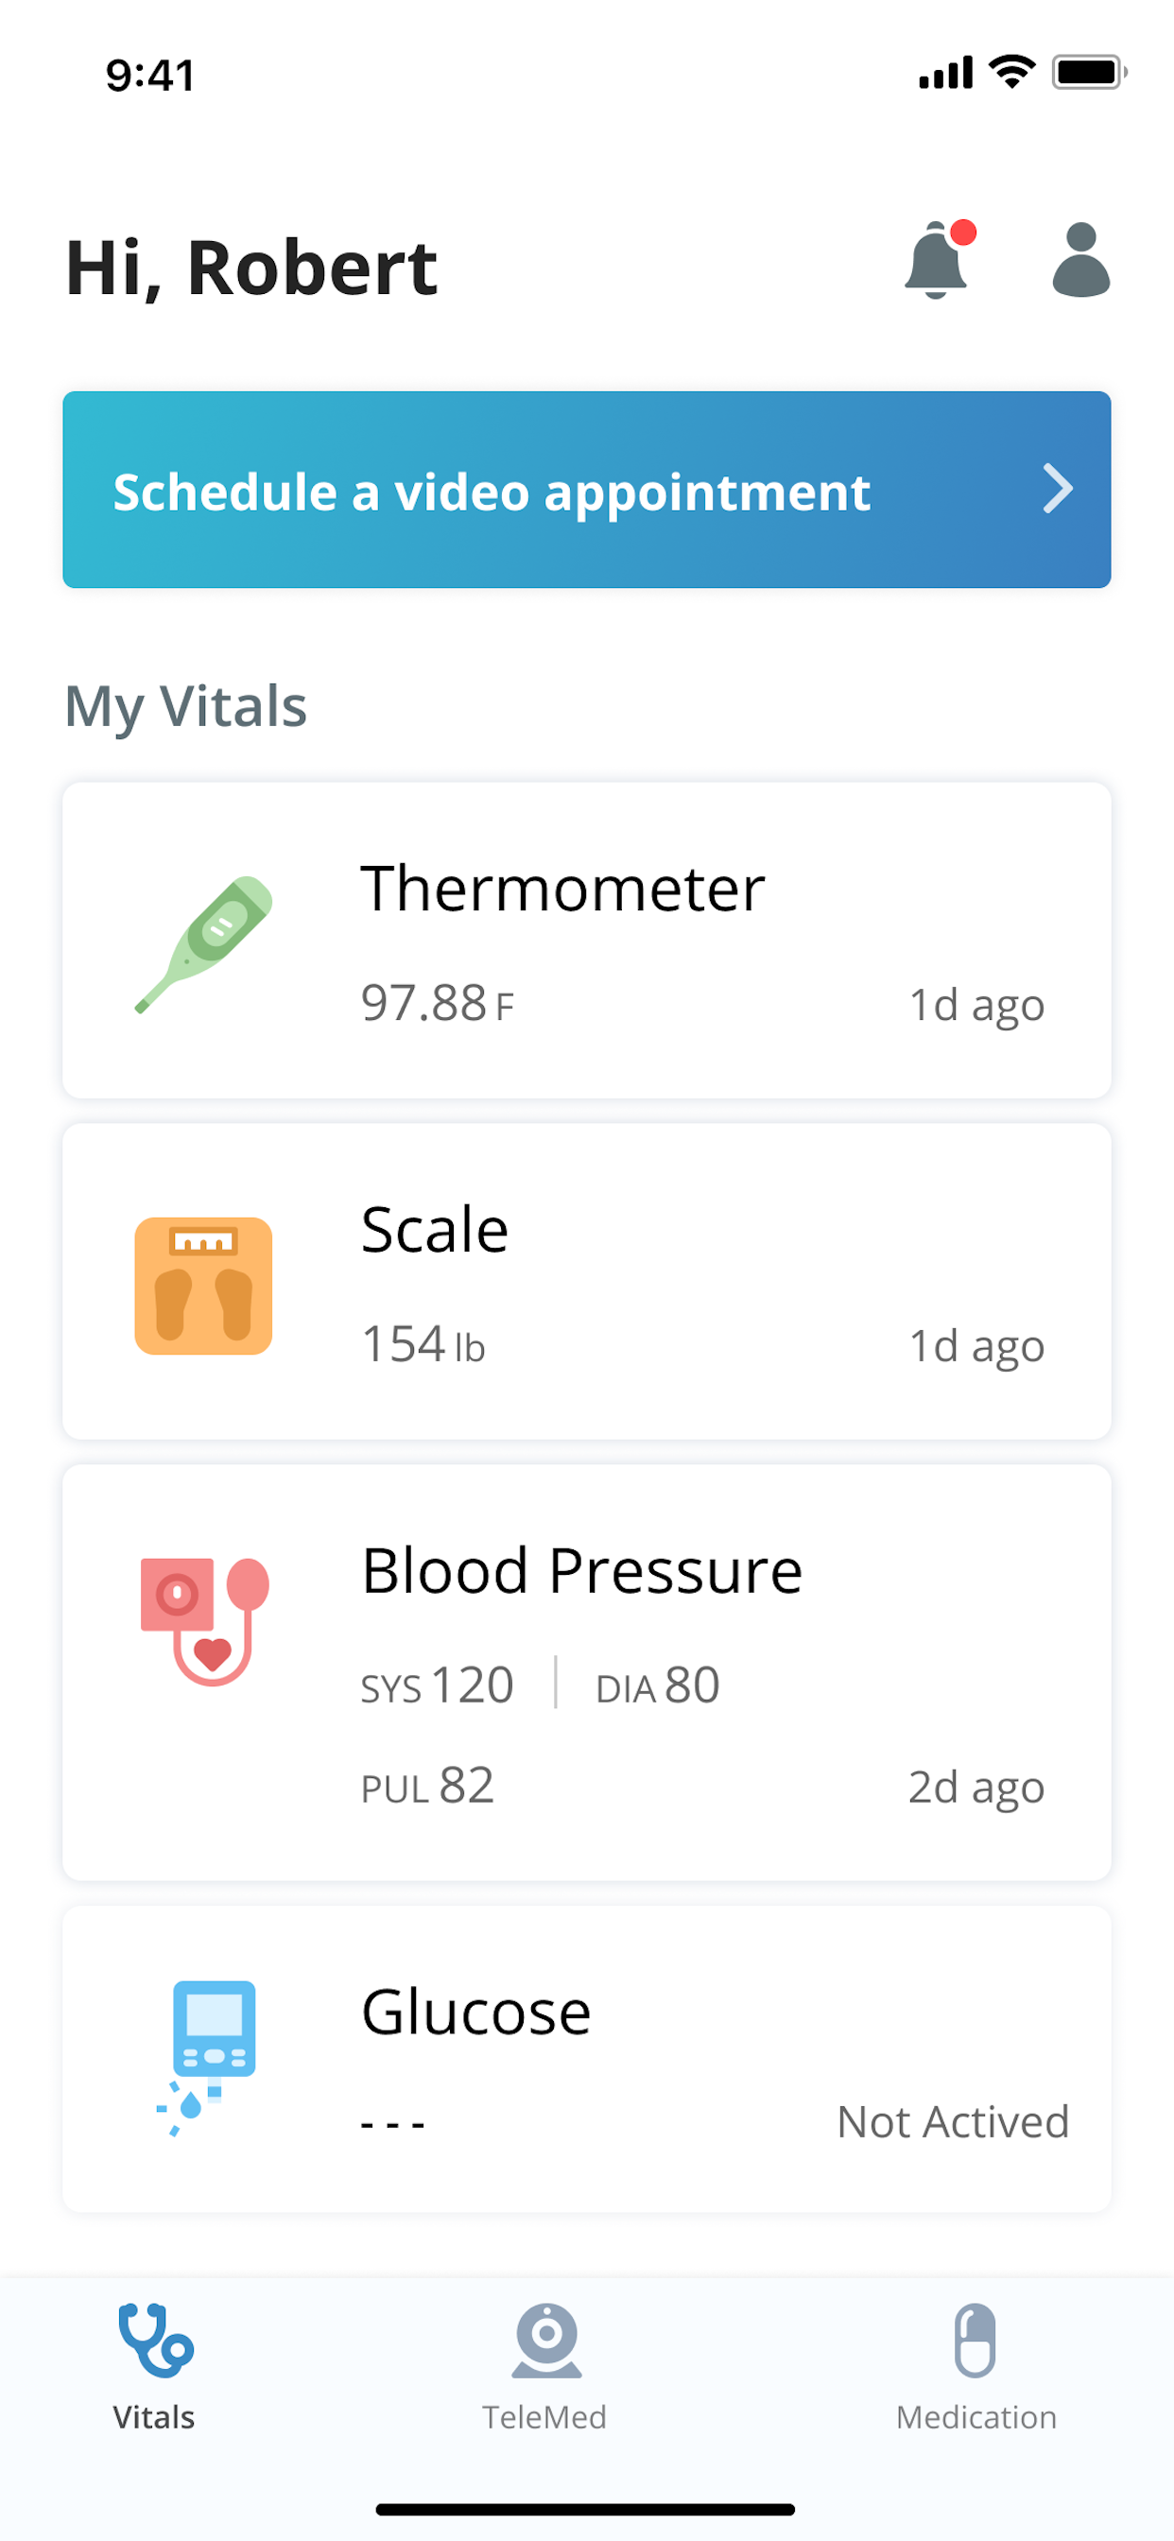This screenshot has height=2541, width=1174.
Task: Open the Glucose Not Actived card
Action: click(587, 2059)
